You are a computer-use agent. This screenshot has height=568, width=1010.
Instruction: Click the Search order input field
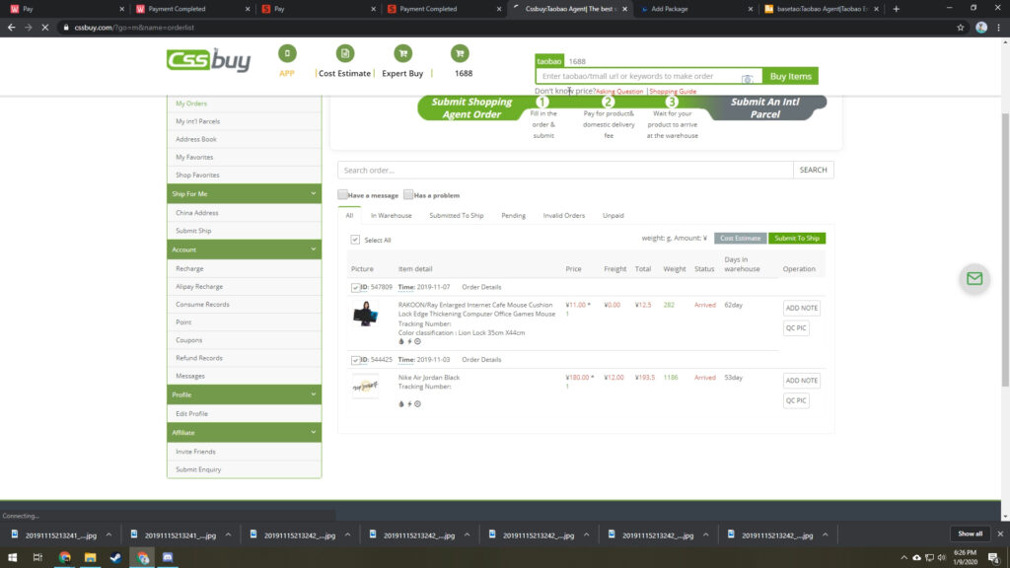tap(565, 170)
